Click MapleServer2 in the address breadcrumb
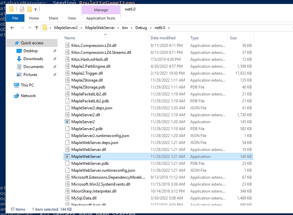 [66, 28]
